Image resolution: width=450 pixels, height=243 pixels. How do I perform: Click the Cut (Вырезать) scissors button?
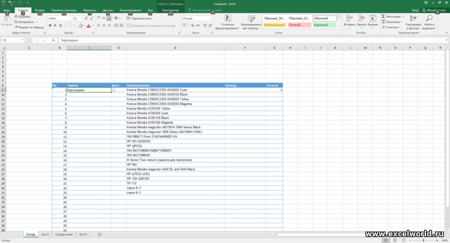click(22, 17)
